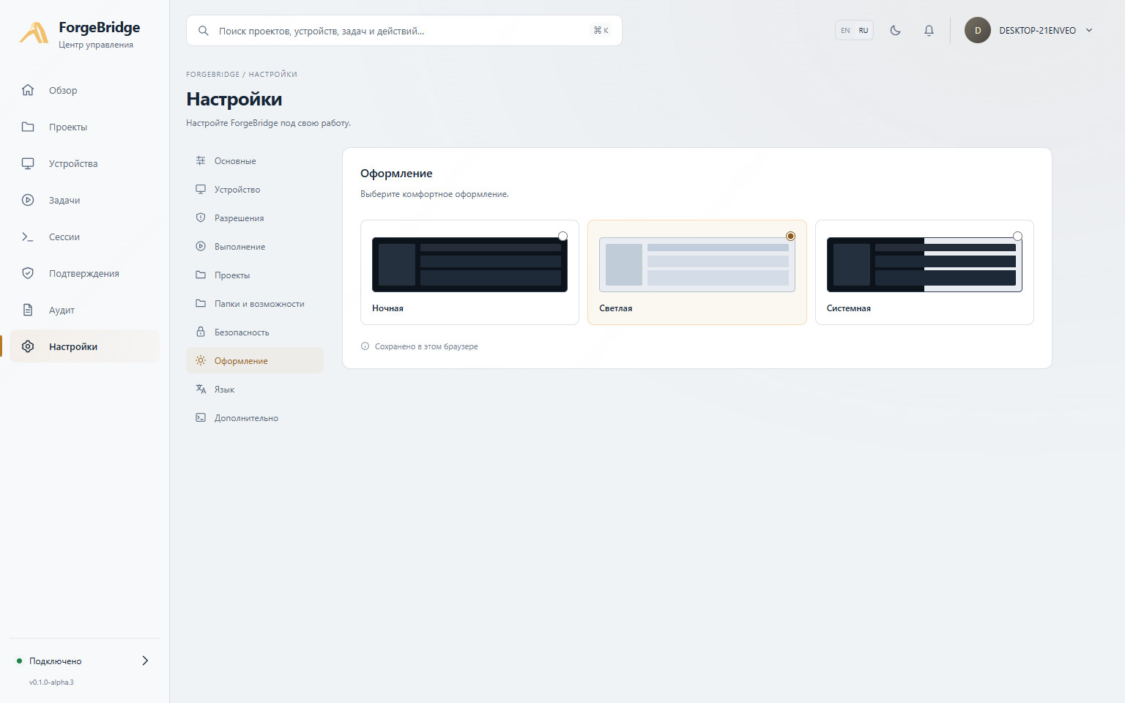Select the Системная theme radio button
The image size is (1125, 703).
click(1017, 236)
